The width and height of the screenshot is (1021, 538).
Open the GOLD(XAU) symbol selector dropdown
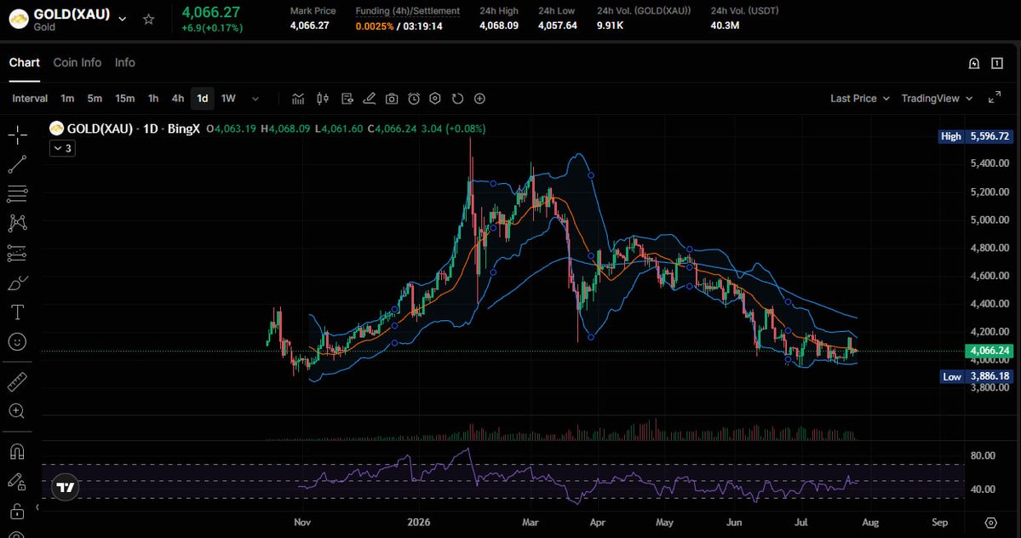[123, 20]
